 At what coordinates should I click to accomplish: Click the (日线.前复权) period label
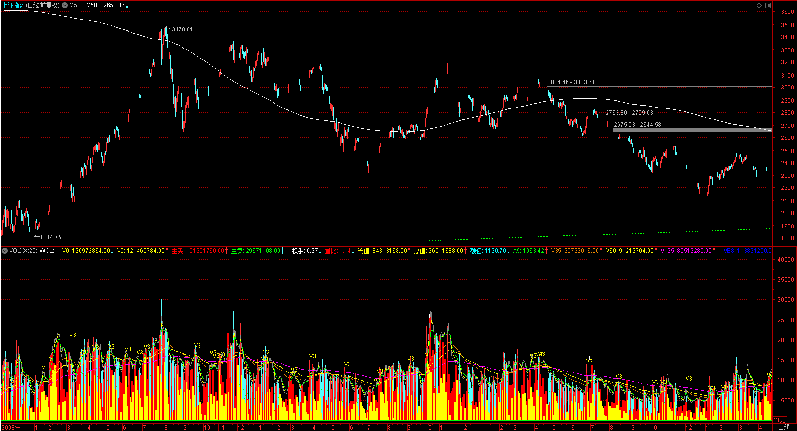coord(42,5)
